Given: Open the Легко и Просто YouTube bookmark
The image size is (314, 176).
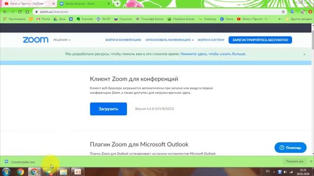Looking at the screenshot, I should click(253, 19).
